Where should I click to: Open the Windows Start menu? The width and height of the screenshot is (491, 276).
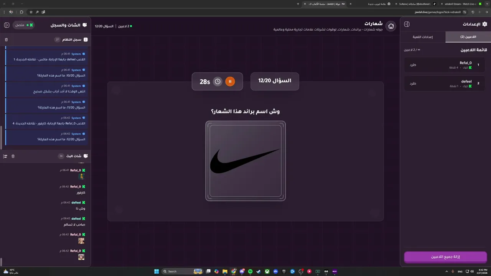point(157,271)
